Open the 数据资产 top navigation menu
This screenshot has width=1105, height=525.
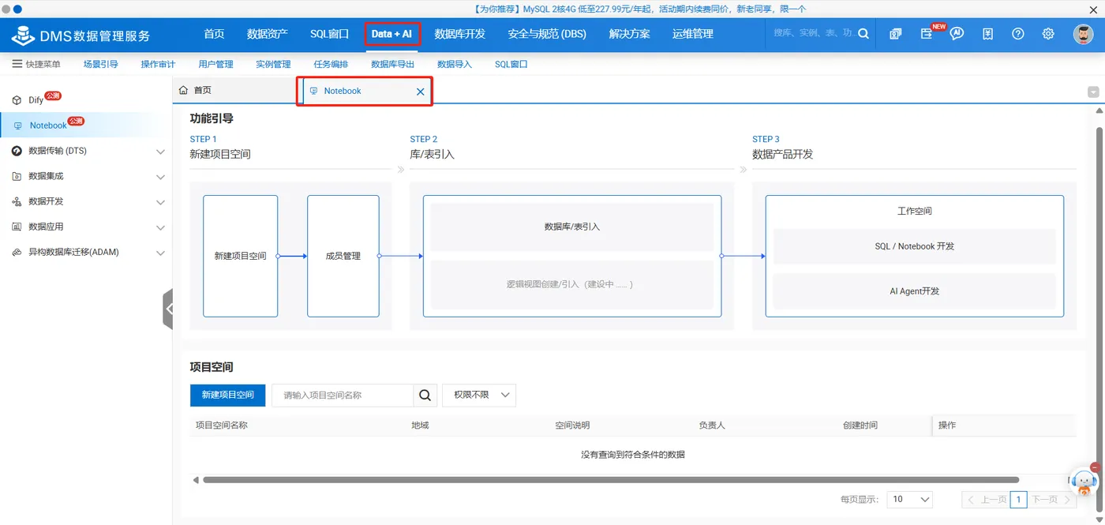[268, 34]
